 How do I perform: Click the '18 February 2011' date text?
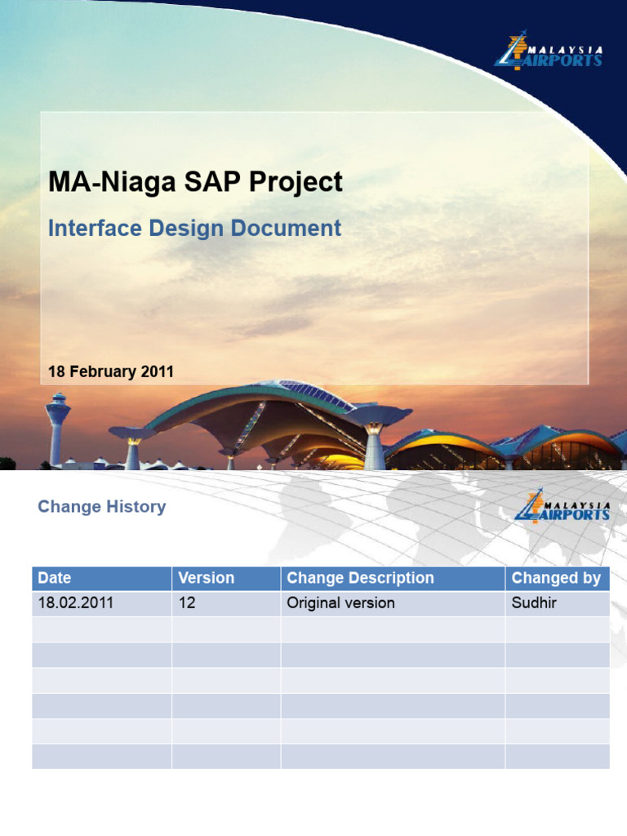coord(111,371)
